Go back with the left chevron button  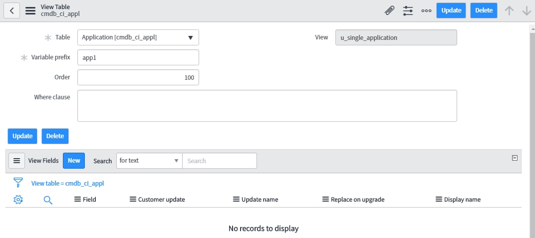coord(11,10)
